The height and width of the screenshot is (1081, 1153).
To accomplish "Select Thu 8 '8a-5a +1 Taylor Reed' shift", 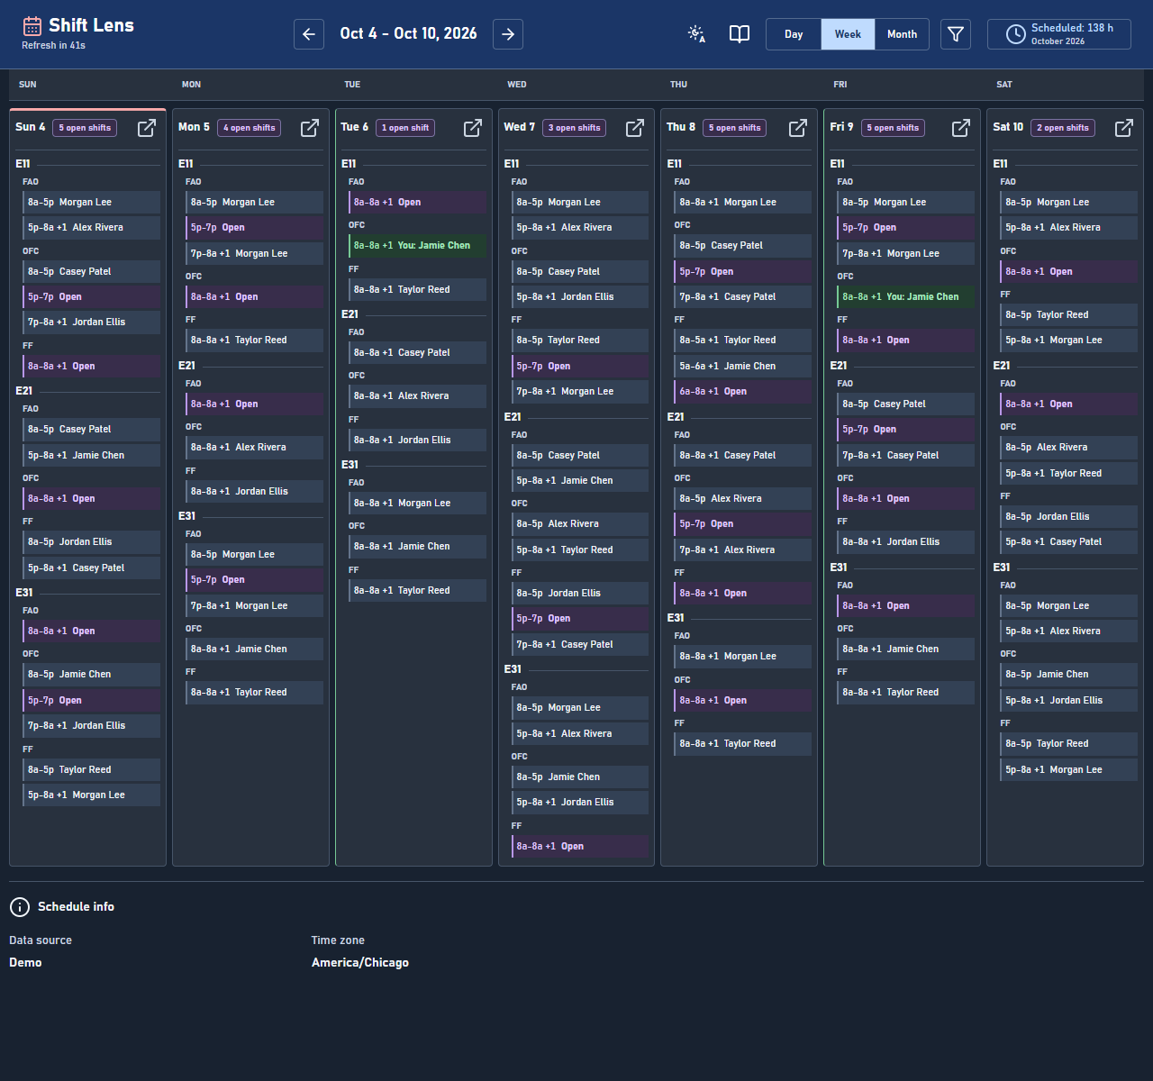I will click(x=743, y=341).
